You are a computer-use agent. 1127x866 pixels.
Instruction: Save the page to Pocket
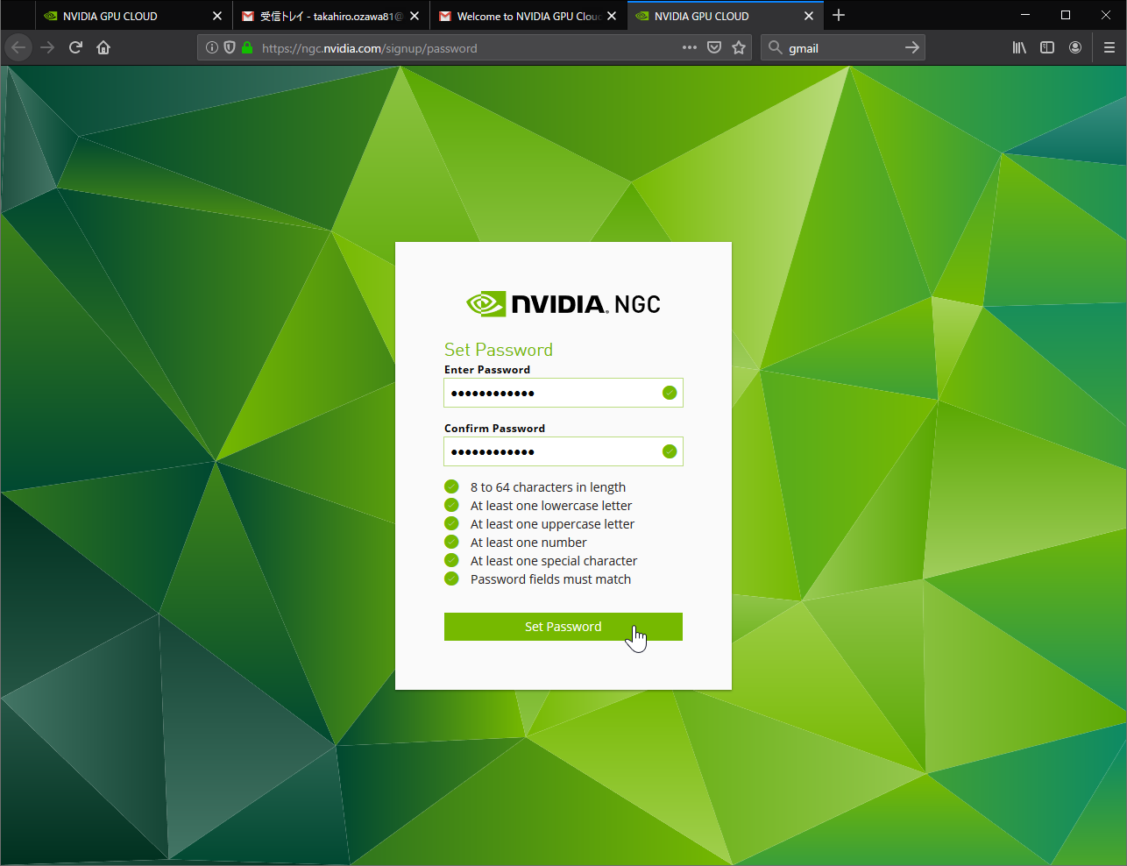click(714, 47)
